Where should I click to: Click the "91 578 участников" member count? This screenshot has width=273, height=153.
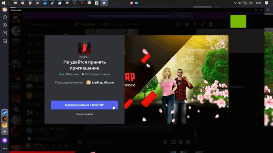(x=97, y=74)
